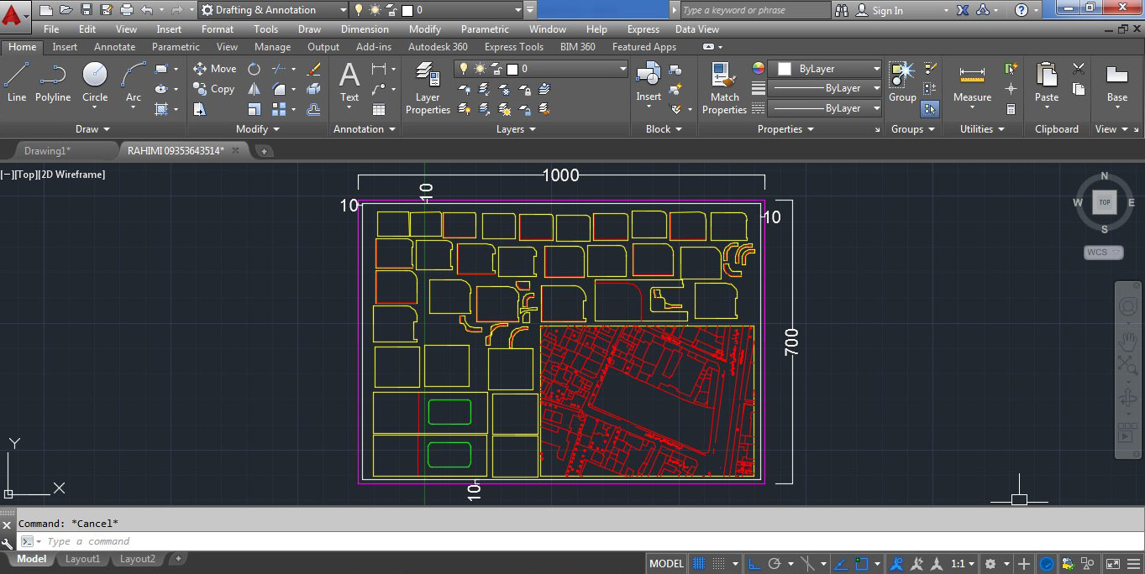Screen dimensions: 1145x574
Task: Expand the Modify panel
Action: (x=257, y=129)
